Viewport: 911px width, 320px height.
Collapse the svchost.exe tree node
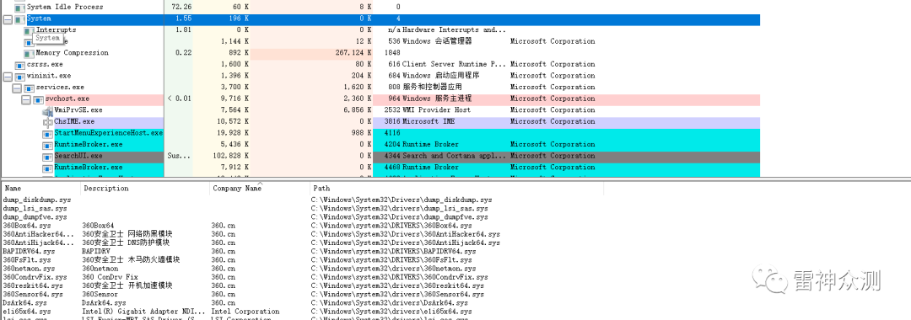(25, 99)
